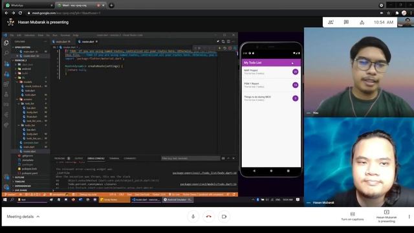Go back in the browser
Screen dimensions: 414x233
coord(6,13)
